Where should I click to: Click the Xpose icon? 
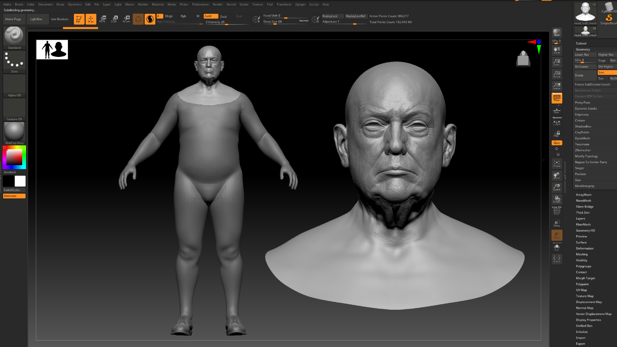click(x=557, y=259)
